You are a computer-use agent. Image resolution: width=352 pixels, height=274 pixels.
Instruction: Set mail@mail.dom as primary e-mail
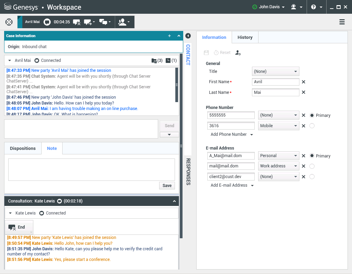tap(312, 166)
